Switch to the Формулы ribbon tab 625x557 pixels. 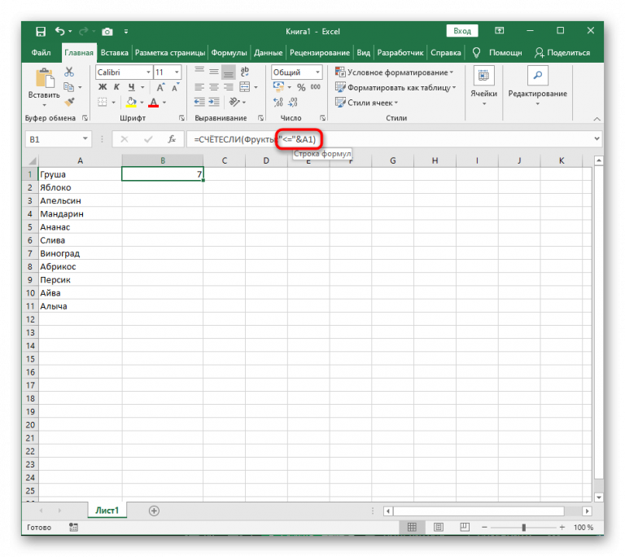[229, 52]
